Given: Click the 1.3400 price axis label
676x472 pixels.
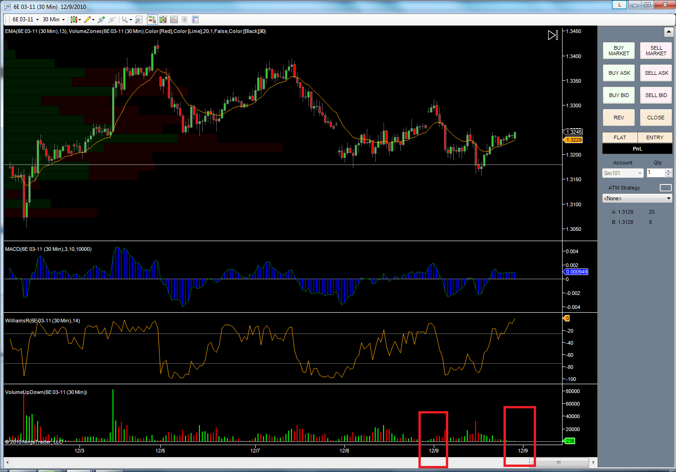Looking at the screenshot, I should point(573,56).
